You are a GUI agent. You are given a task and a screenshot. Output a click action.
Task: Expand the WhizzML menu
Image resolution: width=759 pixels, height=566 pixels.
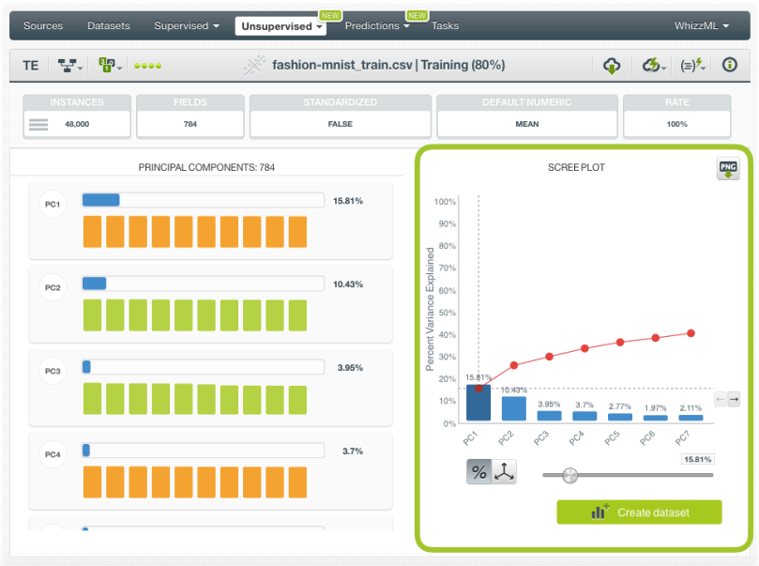click(x=701, y=25)
